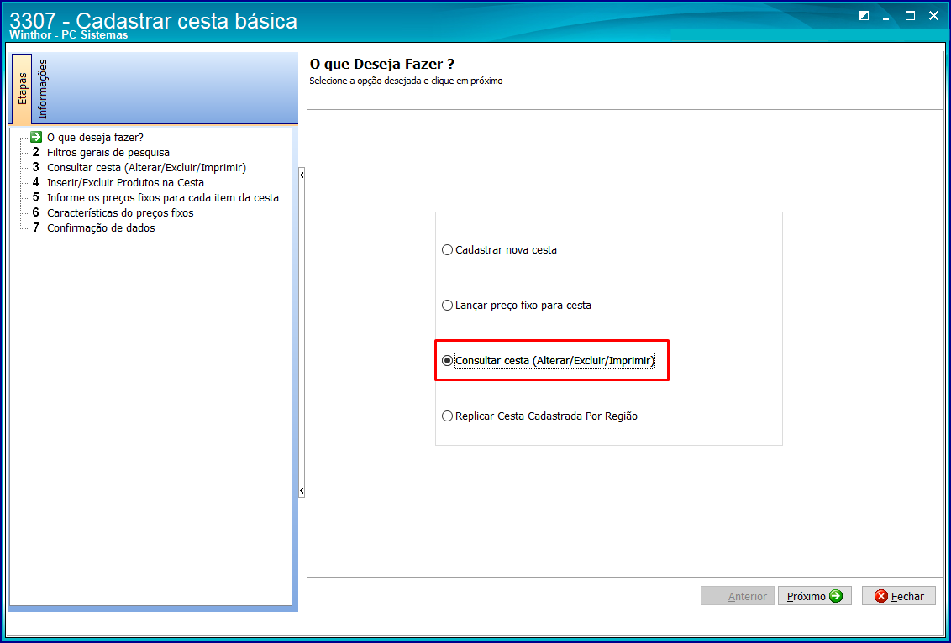Open the Etapas vertical tab
Image resolution: width=951 pixels, height=643 pixels.
tap(22, 88)
